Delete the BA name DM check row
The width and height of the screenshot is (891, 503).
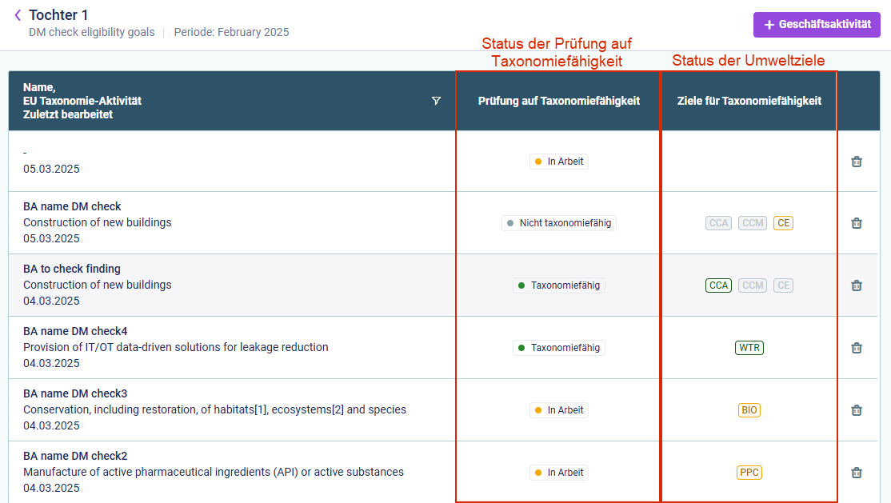857,223
